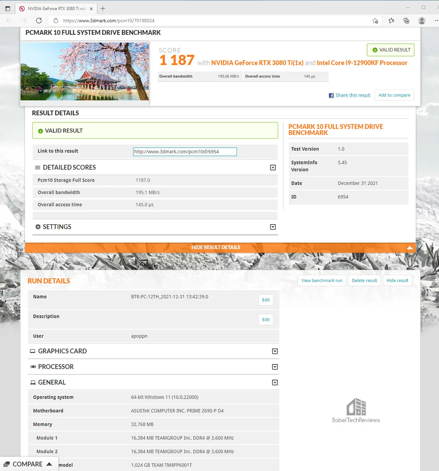The width and height of the screenshot is (439, 471).
Task: Click the Valid Result badge at top right
Action: coord(390,50)
